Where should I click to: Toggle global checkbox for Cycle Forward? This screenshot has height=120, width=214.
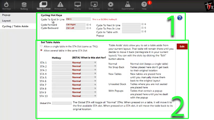[x=87, y=25]
